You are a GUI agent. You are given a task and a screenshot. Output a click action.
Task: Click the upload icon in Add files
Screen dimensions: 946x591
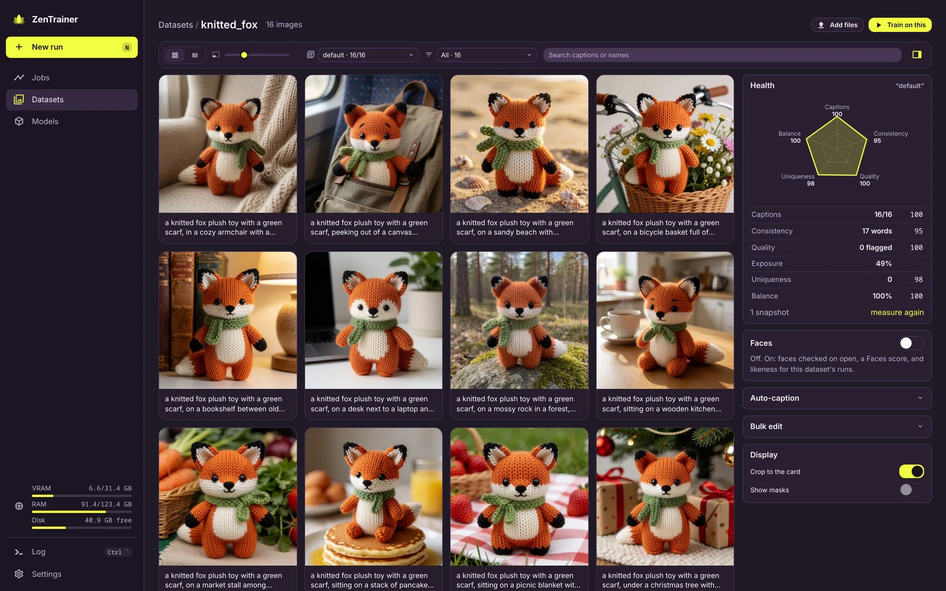tap(821, 25)
